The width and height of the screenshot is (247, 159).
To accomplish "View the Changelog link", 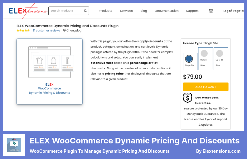I will [x=74, y=31].
